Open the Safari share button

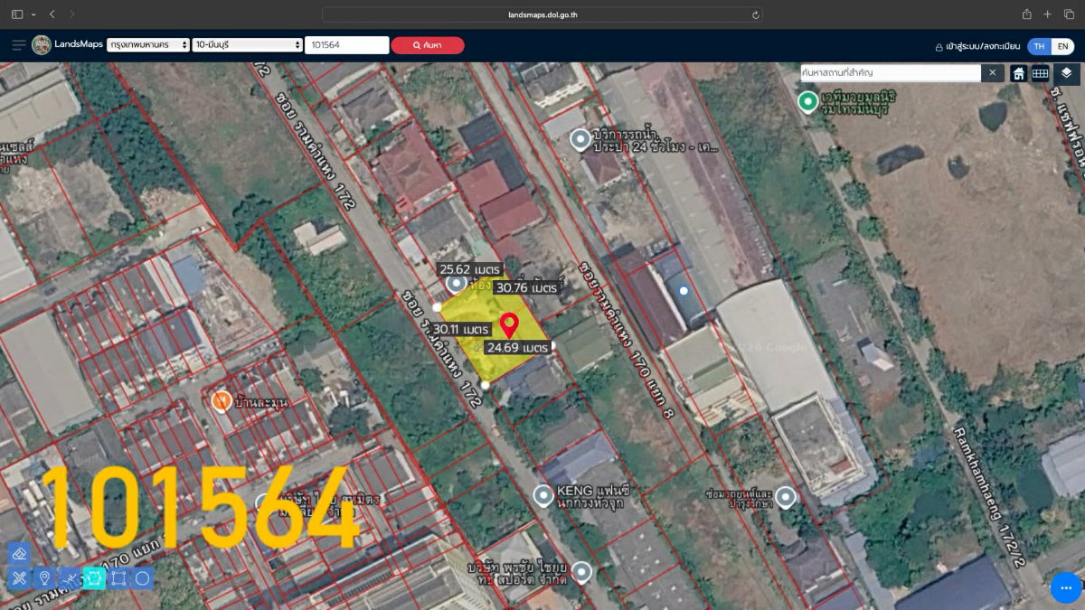point(1026,14)
